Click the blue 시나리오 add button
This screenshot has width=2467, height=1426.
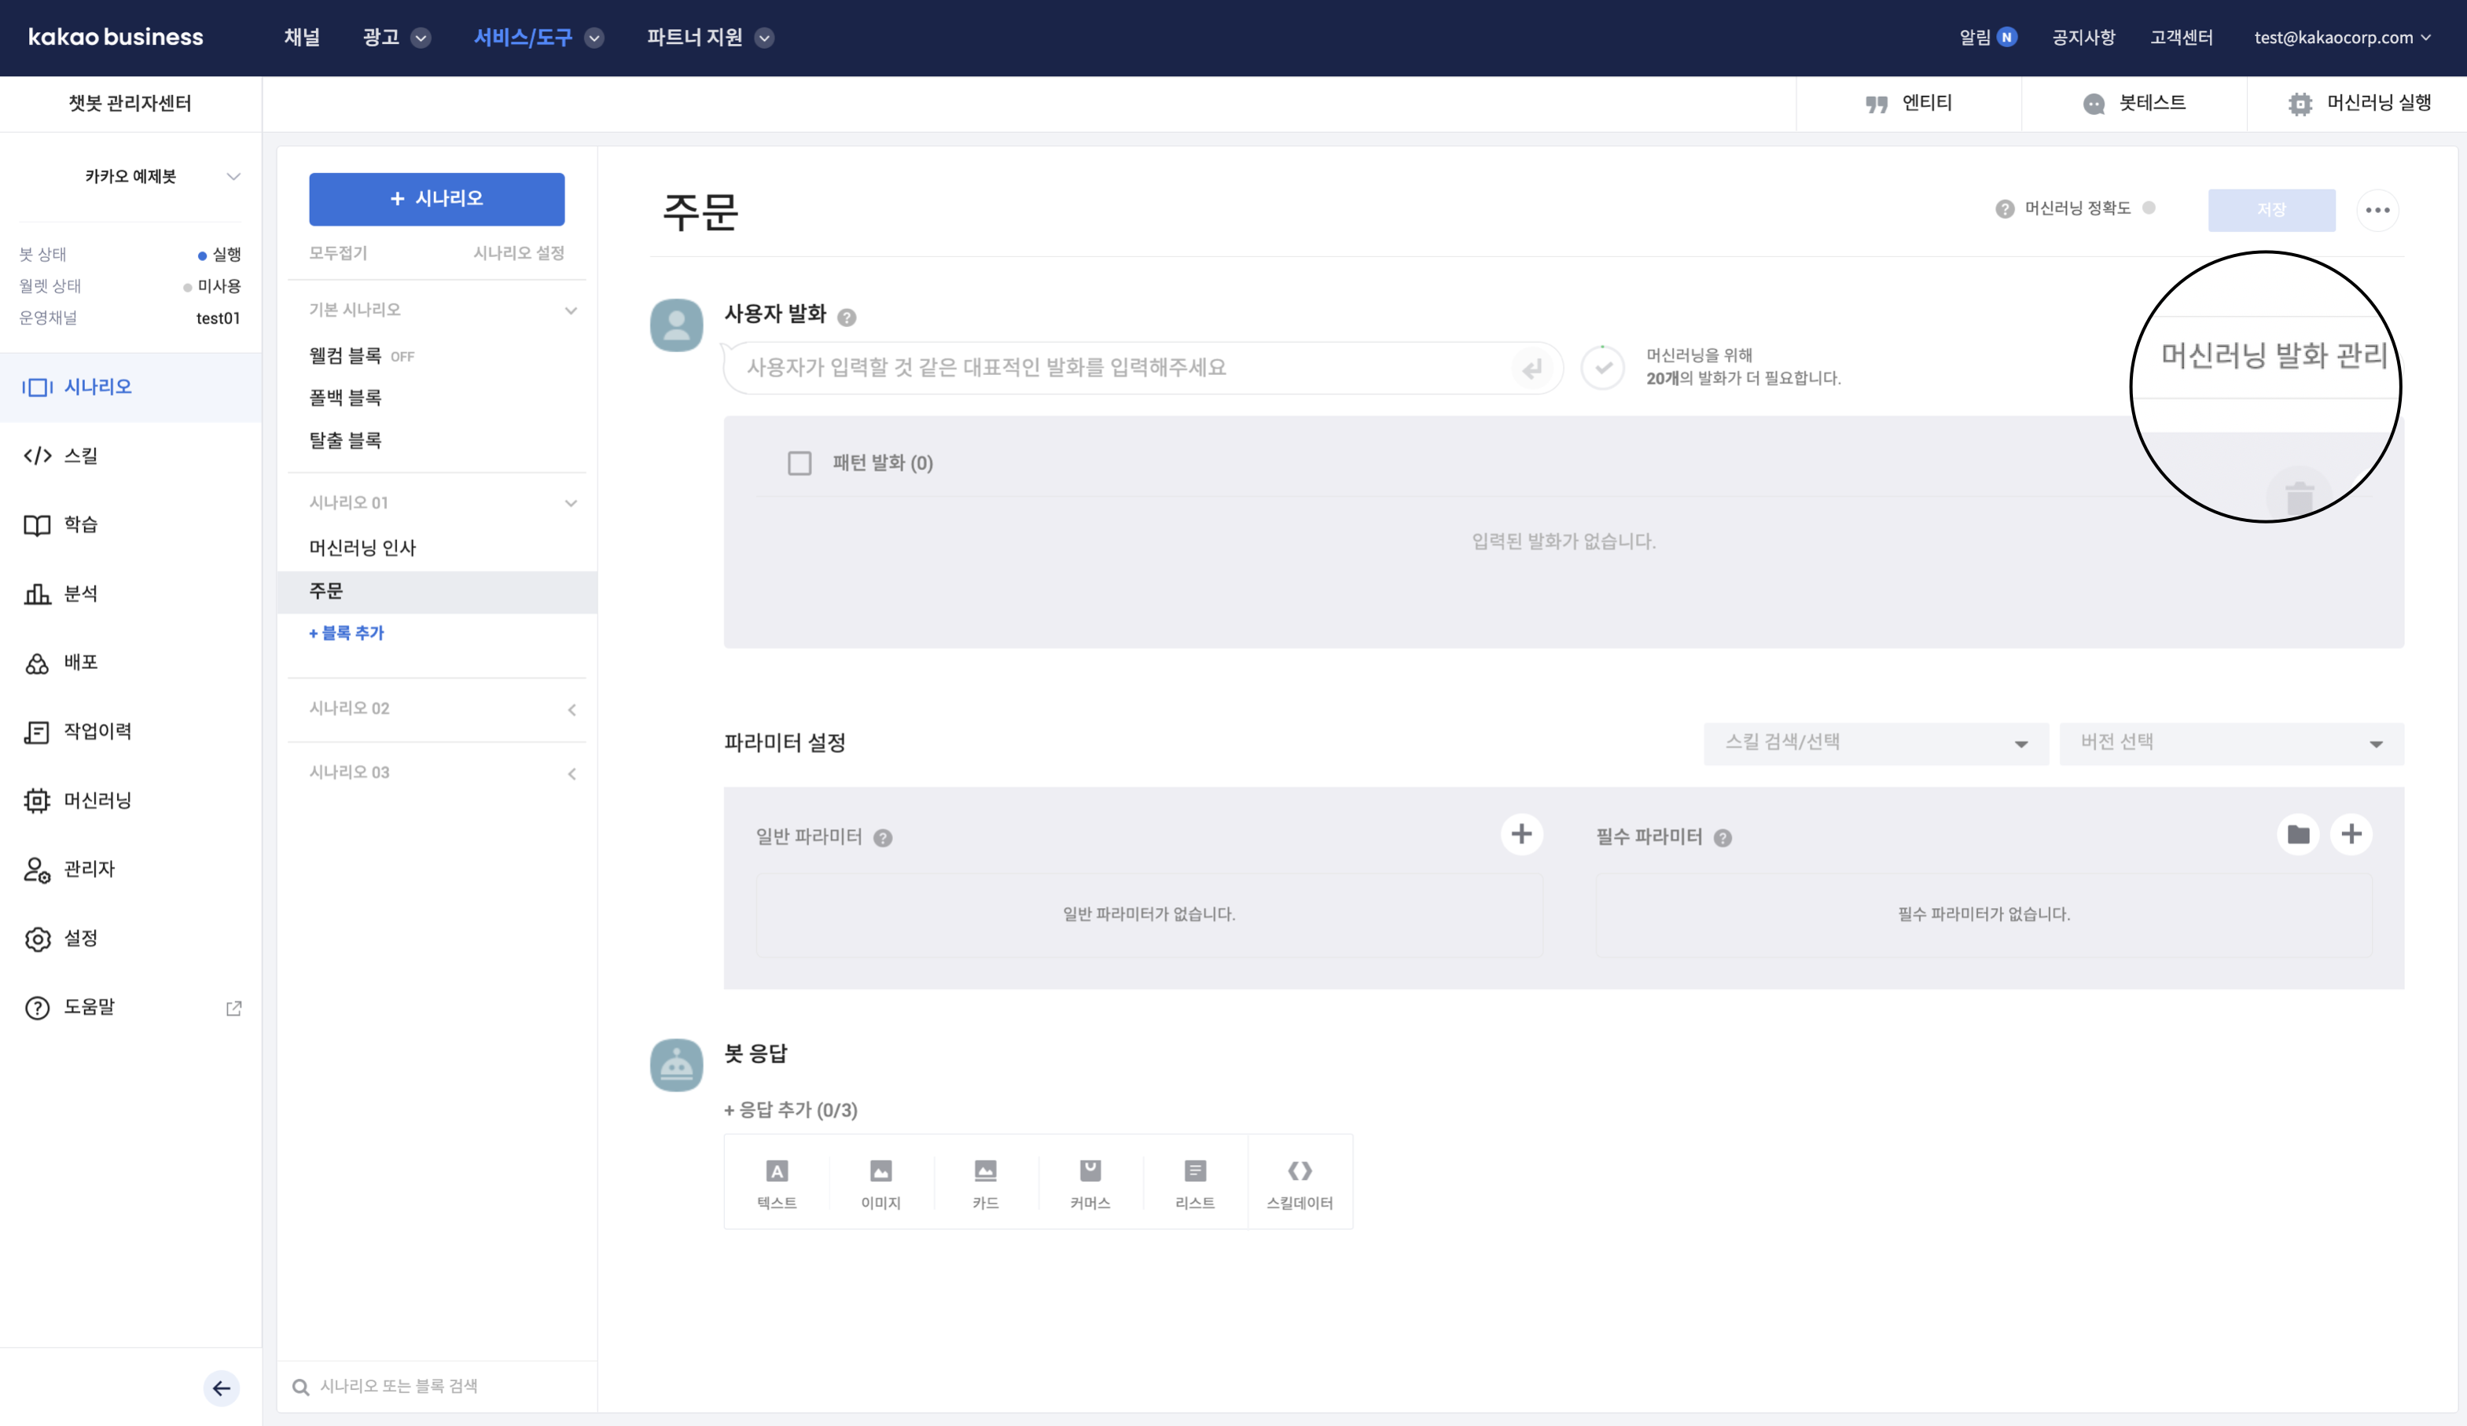click(436, 199)
